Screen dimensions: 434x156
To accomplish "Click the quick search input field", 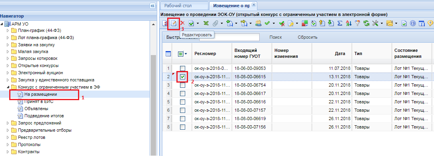I will [x=229, y=37].
